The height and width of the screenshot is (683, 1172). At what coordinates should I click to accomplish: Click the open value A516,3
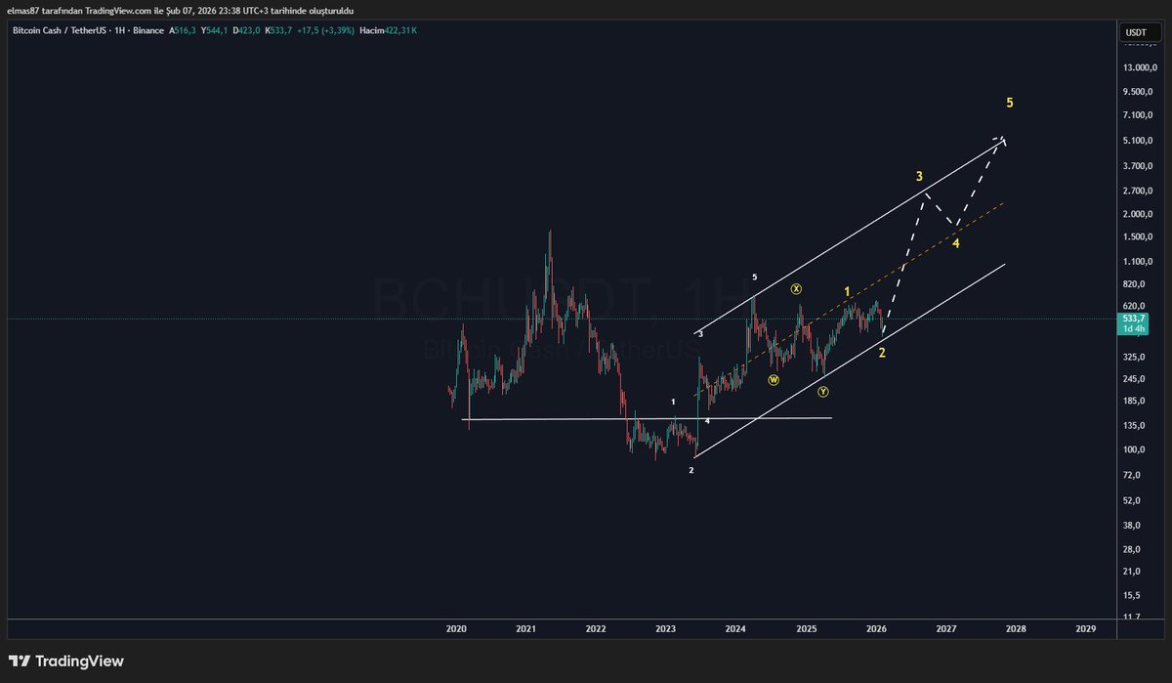182,30
